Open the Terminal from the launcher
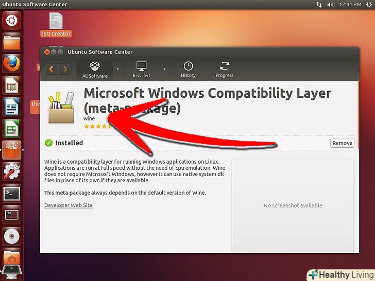Image resolution: width=375 pixels, height=281 pixels. point(12,193)
